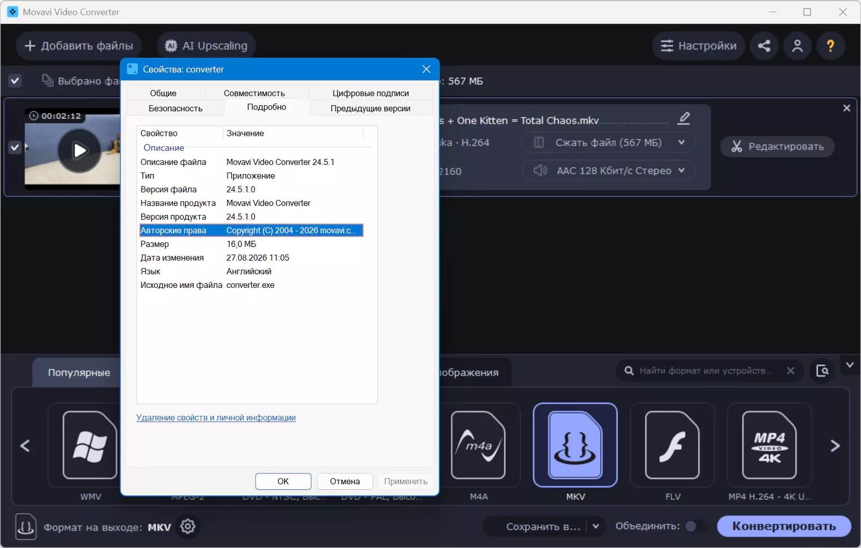This screenshot has width=861, height=548.
Task: Select the Дата изменения row
Action: point(251,258)
